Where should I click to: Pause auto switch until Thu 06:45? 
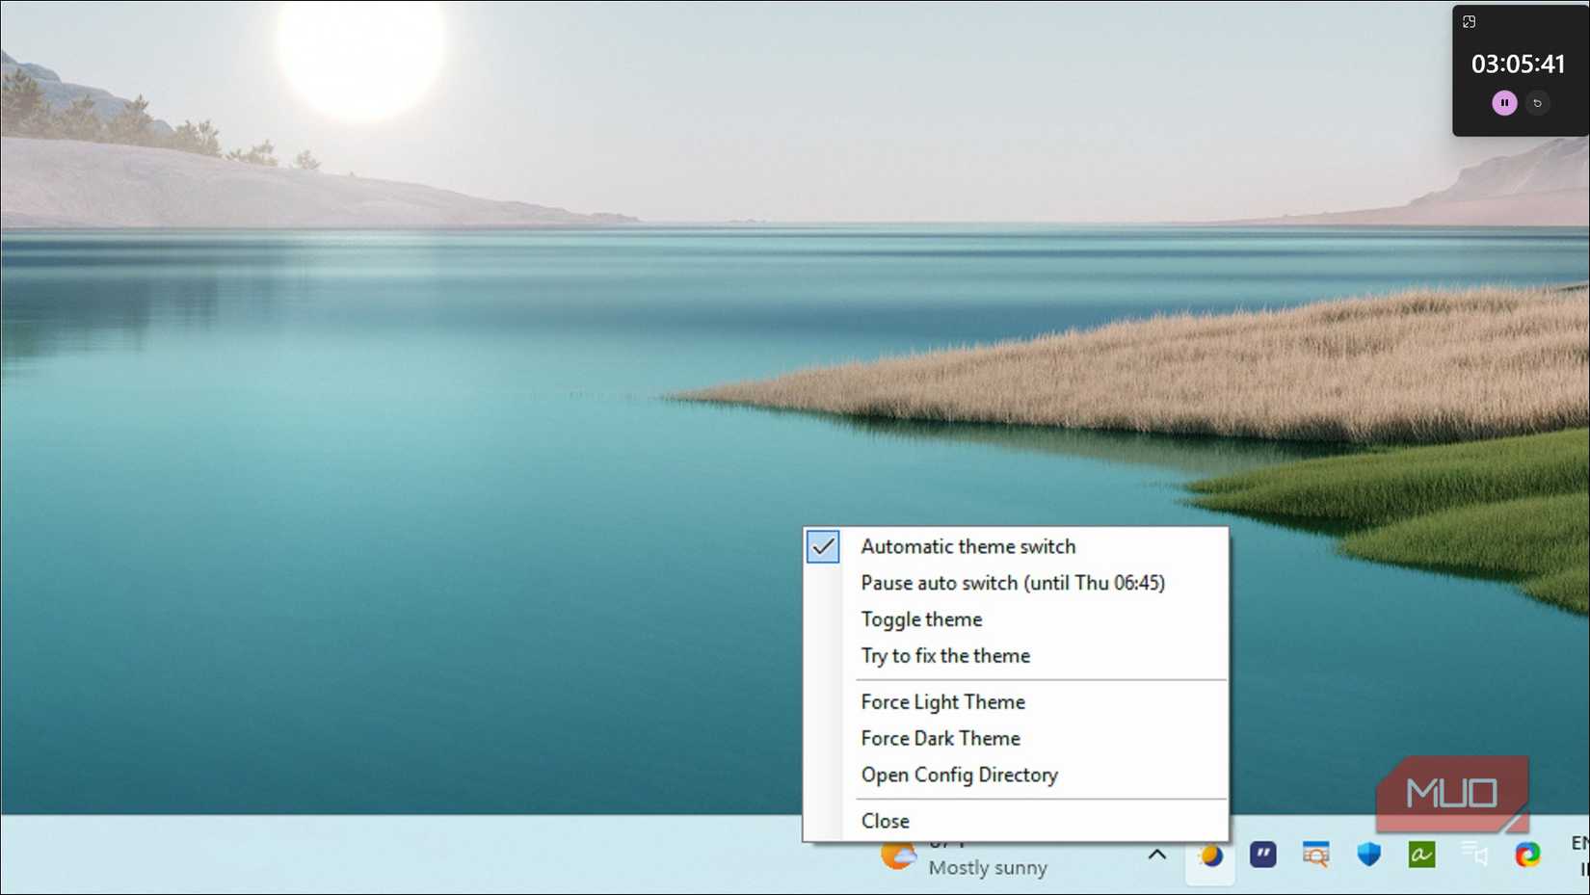[1013, 583]
